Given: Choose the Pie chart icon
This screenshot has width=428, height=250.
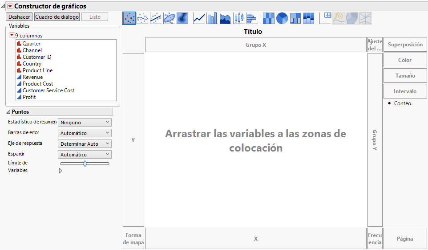Looking at the screenshot, I should pyautogui.click(x=282, y=18).
